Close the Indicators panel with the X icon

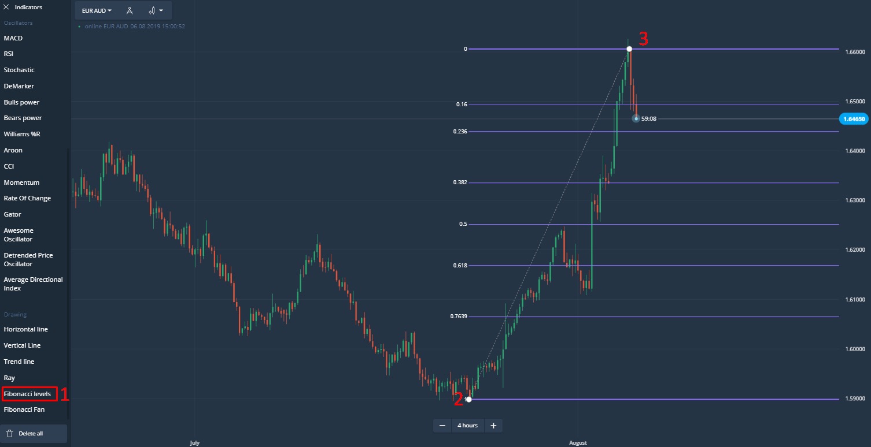[6, 8]
